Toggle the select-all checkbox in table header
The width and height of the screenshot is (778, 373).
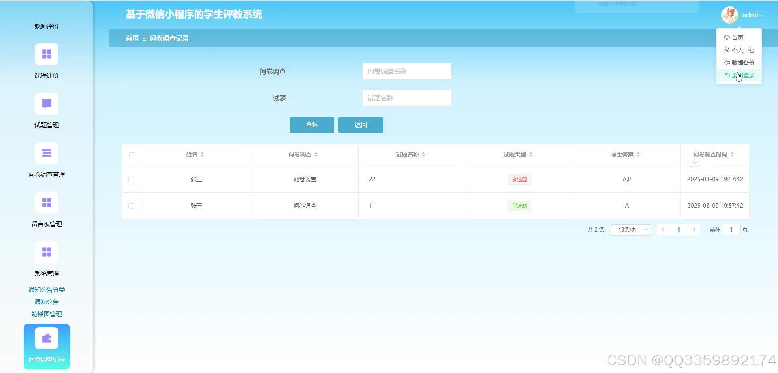coord(131,155)
